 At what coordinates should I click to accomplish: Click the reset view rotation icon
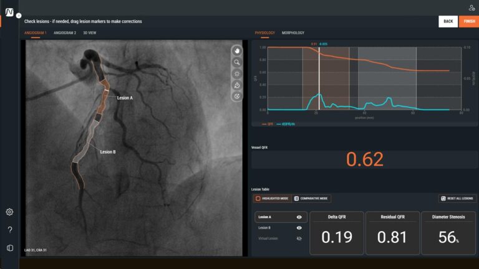click(x=237, y=85)
